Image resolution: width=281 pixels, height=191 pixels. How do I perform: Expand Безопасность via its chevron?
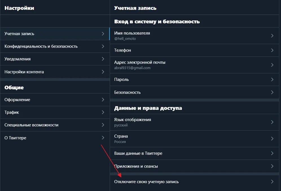[272, 92]
